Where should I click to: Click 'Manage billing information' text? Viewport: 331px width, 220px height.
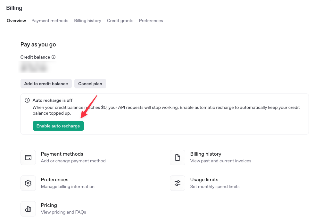click(68, 186)
